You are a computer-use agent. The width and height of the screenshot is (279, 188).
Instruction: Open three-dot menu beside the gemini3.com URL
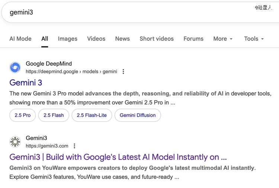75,146
